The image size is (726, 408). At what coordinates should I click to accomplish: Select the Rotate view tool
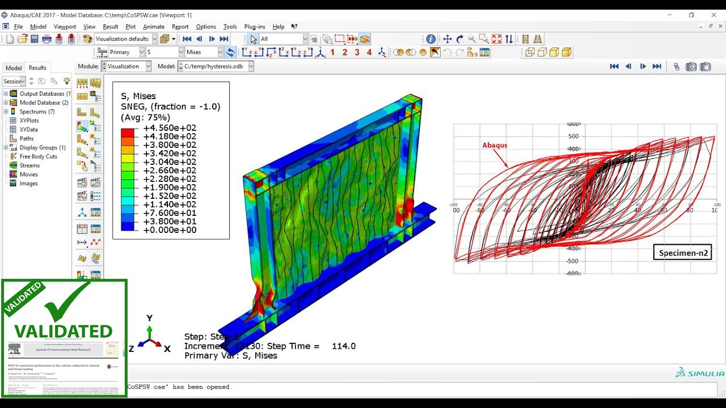click(460, 39)
